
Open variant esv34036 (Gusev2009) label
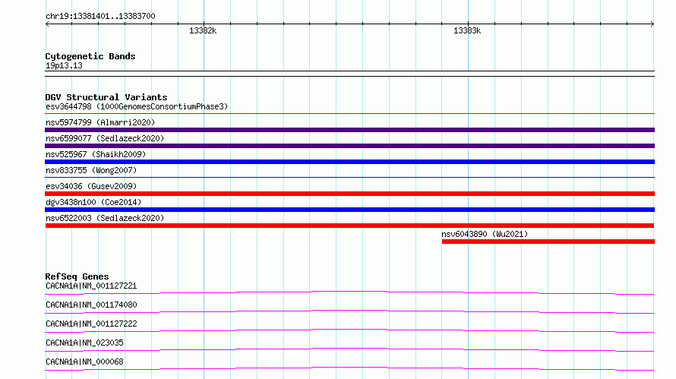click(x=91, y=186)
